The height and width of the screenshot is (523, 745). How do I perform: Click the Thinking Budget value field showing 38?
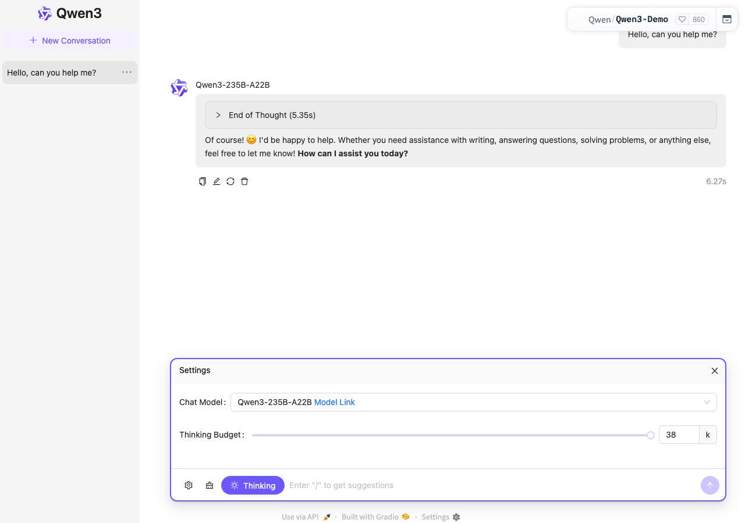click(679, 435)
